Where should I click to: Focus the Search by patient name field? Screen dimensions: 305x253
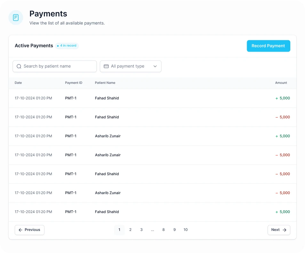[58, 66]
